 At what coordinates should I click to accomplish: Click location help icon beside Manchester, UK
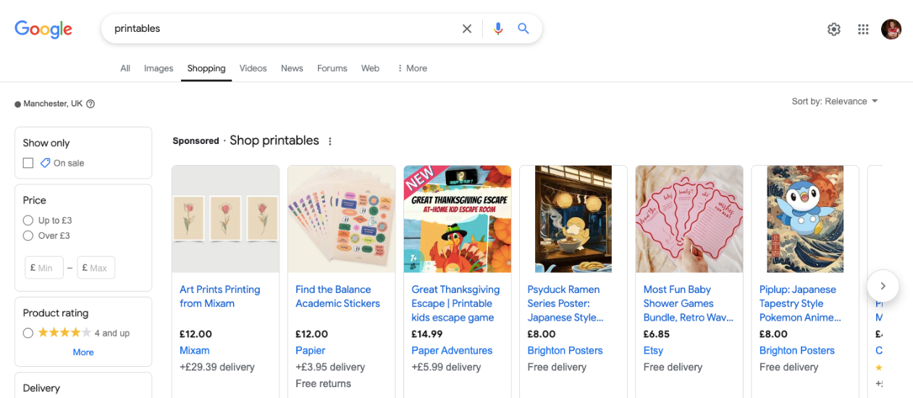coord(91,103)
